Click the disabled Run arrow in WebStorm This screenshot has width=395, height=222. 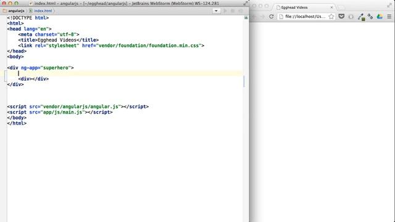(225, 11)
